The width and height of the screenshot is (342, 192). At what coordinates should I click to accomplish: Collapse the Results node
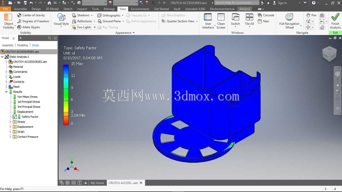tap(6, 92)
